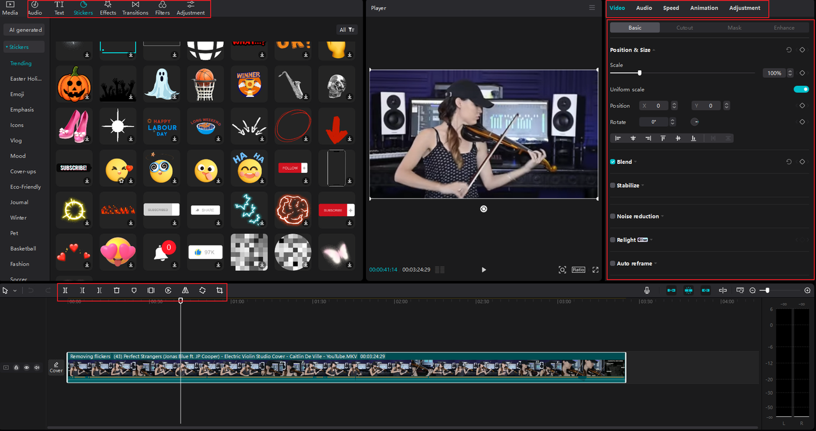
Task: Click the crop icon in timeline toolbar
Action: point(219,290)
